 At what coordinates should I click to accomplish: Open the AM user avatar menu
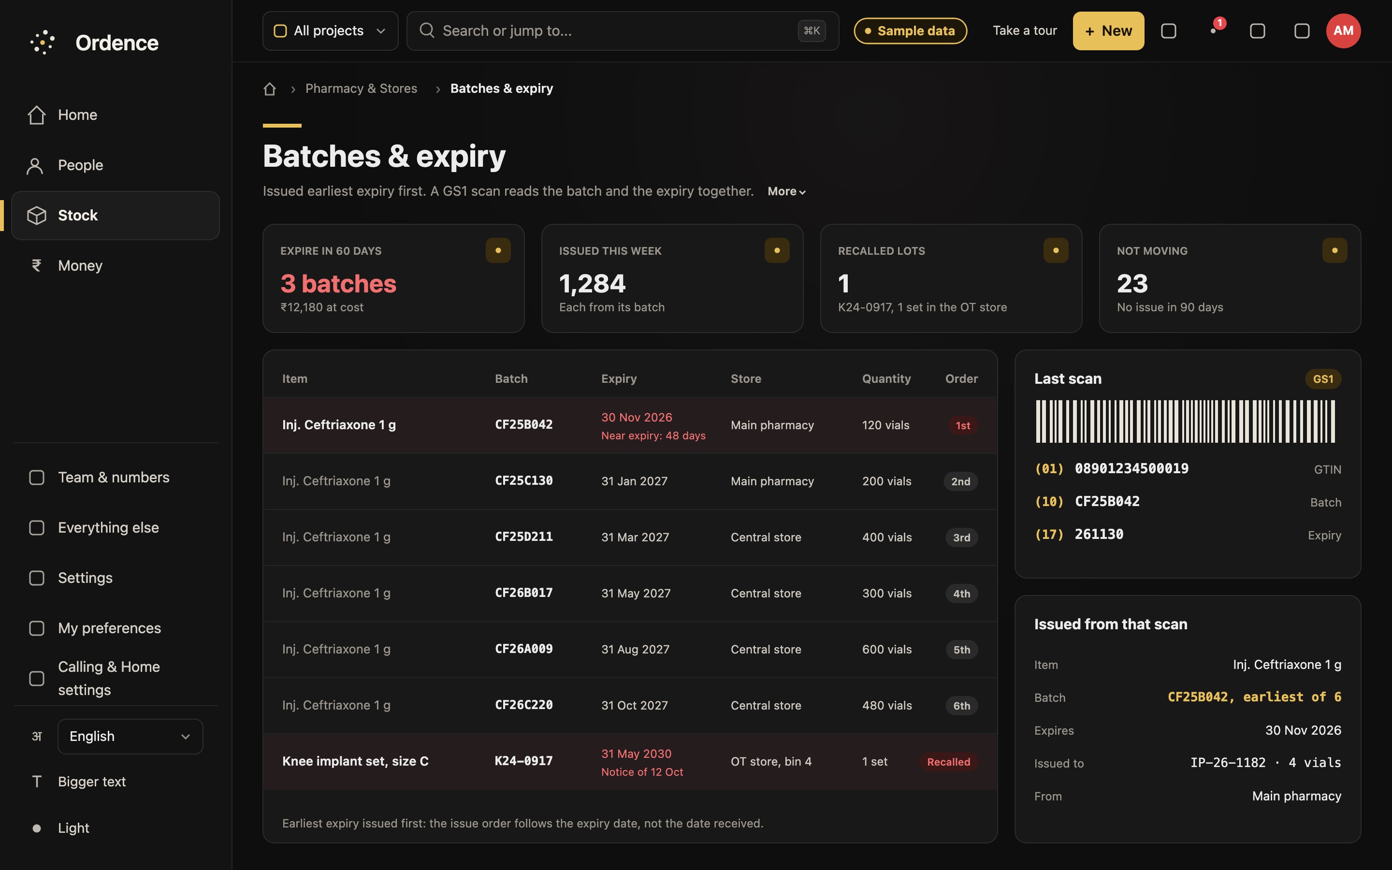(x=1343, y=30)
